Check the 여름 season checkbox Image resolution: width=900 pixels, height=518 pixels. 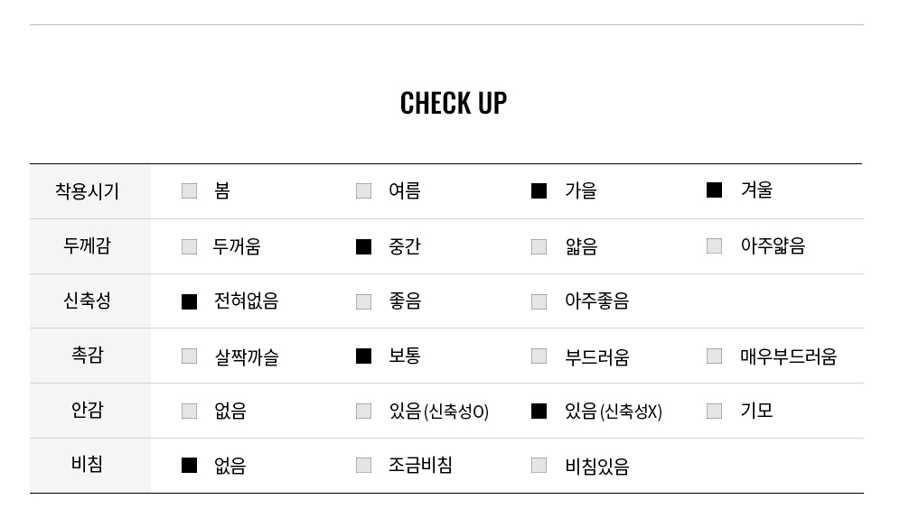364,190
